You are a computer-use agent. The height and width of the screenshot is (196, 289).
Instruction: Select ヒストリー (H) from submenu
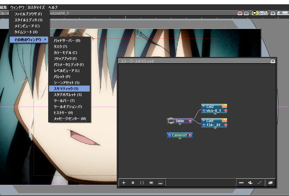(x=69, y=113)
